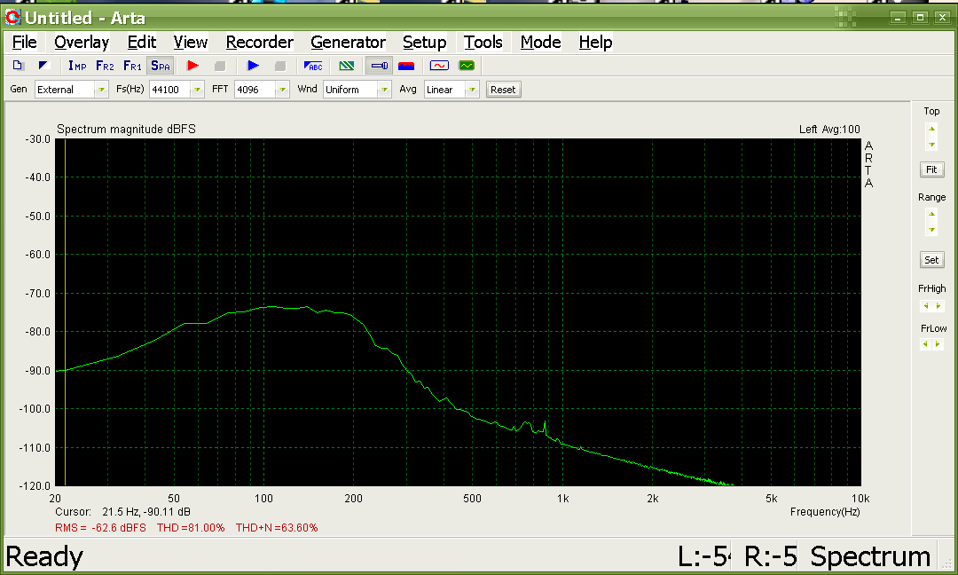This screenshot has width=958, height=575.
Task: Click the Range up arrow
Action: [x=931, y=214]
